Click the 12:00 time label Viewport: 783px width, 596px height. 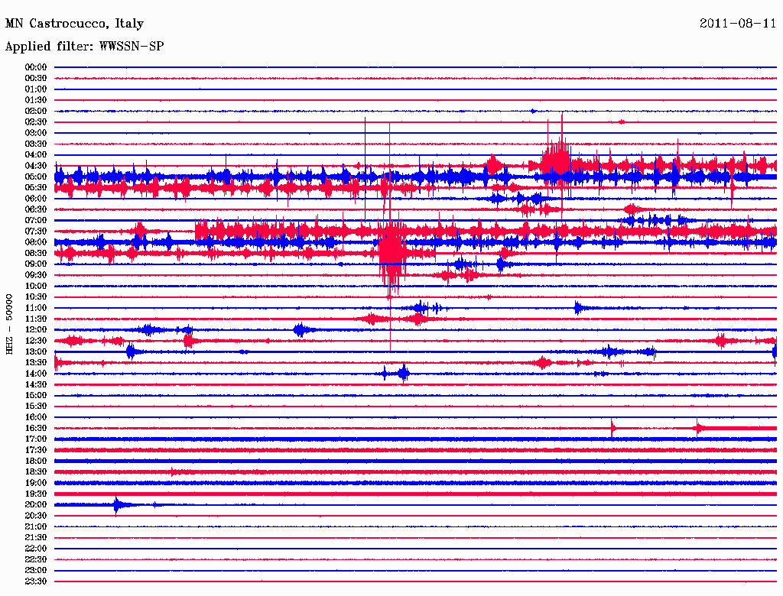point(36,330)
